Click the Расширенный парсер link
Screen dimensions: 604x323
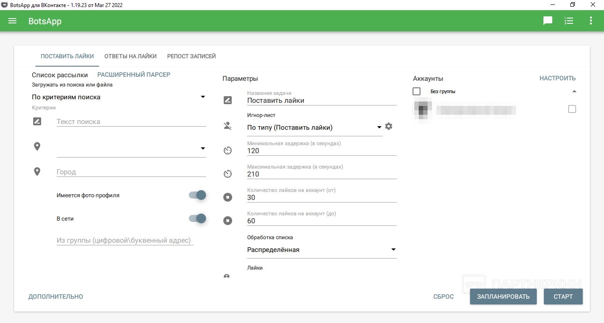point(134,75)
